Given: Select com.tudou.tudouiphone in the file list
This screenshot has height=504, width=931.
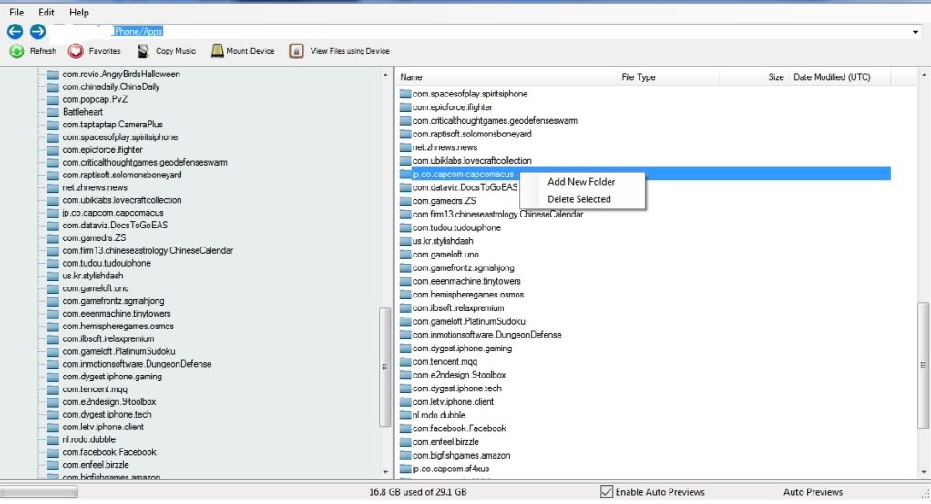Looking at the screenshot, I should [456, 227].
